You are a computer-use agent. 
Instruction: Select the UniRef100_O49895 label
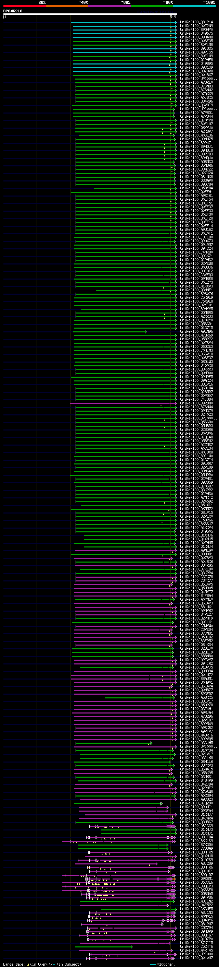click(x=196, y=64)
